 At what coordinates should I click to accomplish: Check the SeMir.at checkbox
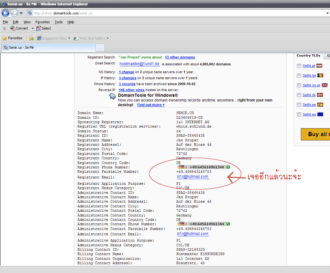[299, 66]
